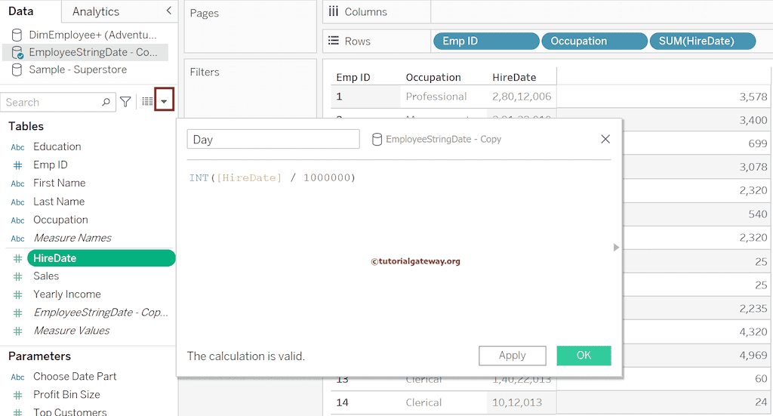Click the Abc icon next to Education
This screenshot has height=416, width=773.
(17, 147)
